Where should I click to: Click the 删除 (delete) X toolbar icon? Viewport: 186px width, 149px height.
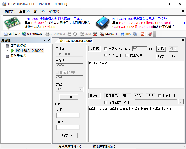coord(123,34)
